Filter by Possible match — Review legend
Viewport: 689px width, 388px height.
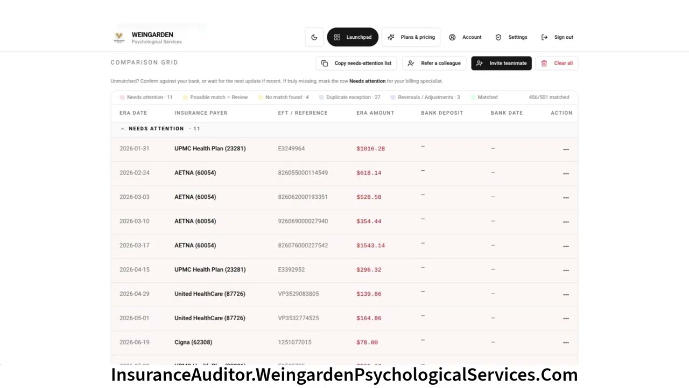pyautogui.click(x=215, y=97)
